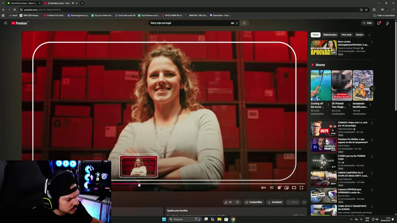Image resolution: width=397 pixels, height=223 pixels.
Task: Enter fullscreen mode
Action: 301,188
